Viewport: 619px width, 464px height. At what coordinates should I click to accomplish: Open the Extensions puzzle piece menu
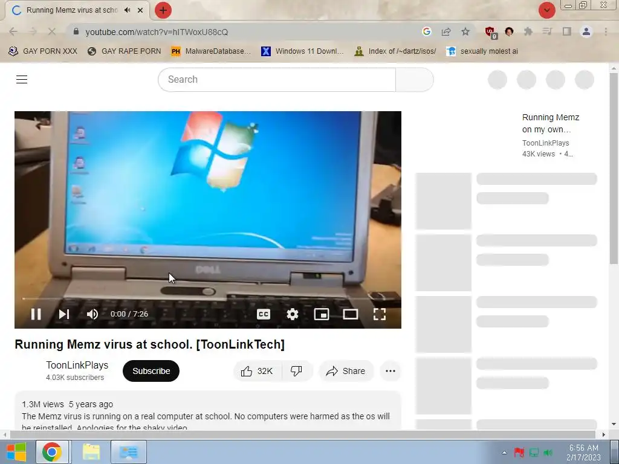click(528, 31)
